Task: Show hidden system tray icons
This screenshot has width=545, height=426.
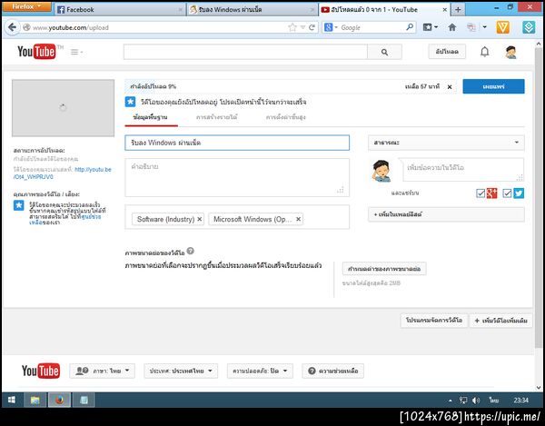Action: click(x=451, y=401)
